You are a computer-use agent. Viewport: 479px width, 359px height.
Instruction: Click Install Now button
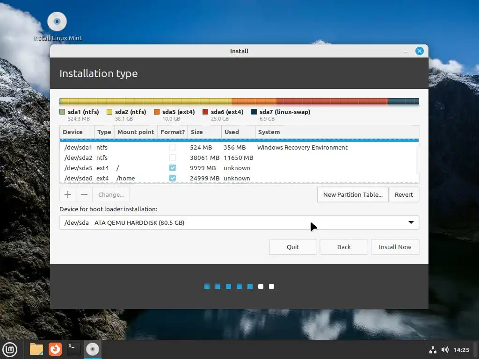point(395,247)
